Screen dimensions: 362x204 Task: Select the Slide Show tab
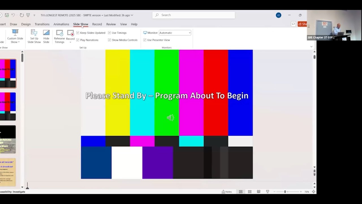tap(81, 24)
